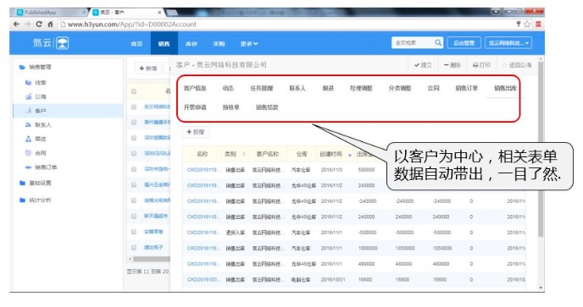
Task: Switch to the 客户信息 tab
Action: [x=195, y=88]
